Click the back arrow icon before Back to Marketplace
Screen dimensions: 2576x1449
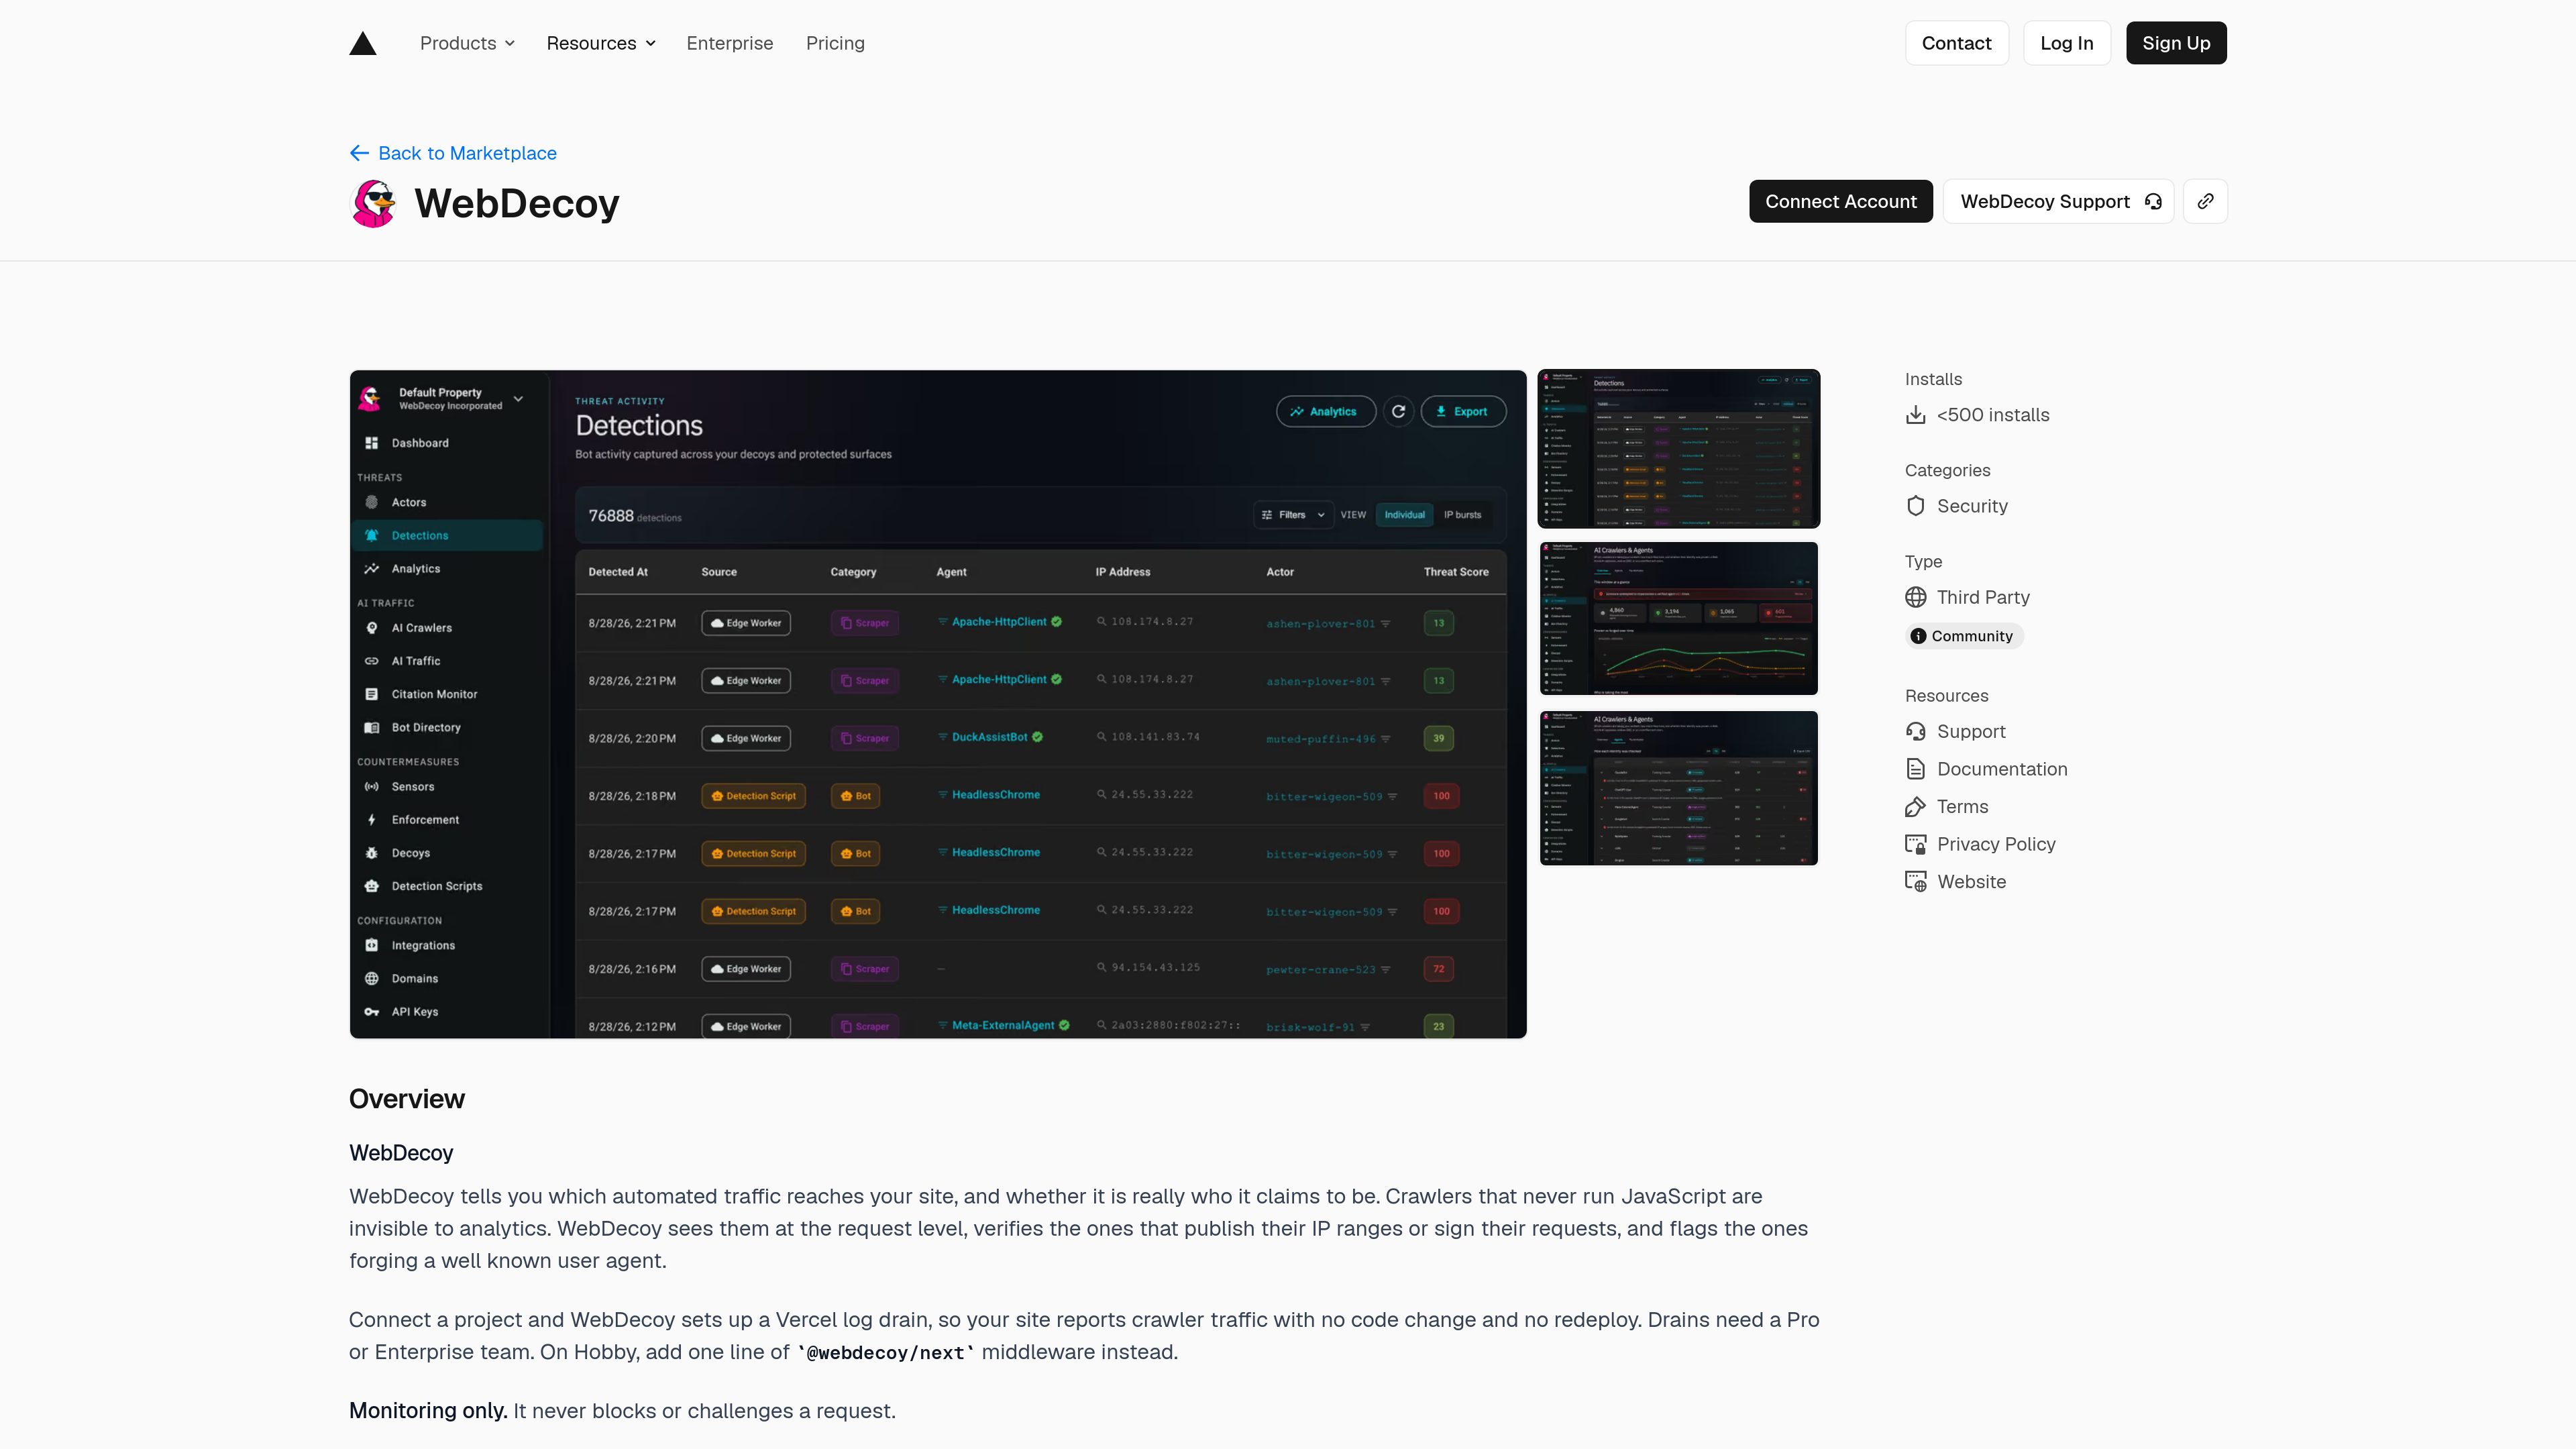click(359, 153)
